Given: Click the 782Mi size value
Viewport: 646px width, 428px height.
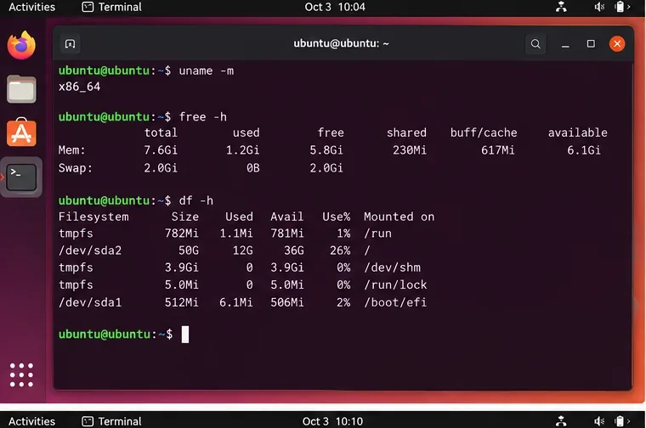Looking at the screenshot, I should 182,234.
